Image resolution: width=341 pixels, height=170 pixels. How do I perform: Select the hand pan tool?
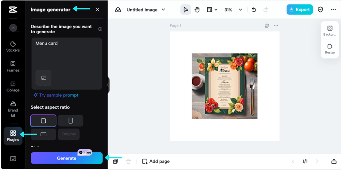click(x=197, y=10)
